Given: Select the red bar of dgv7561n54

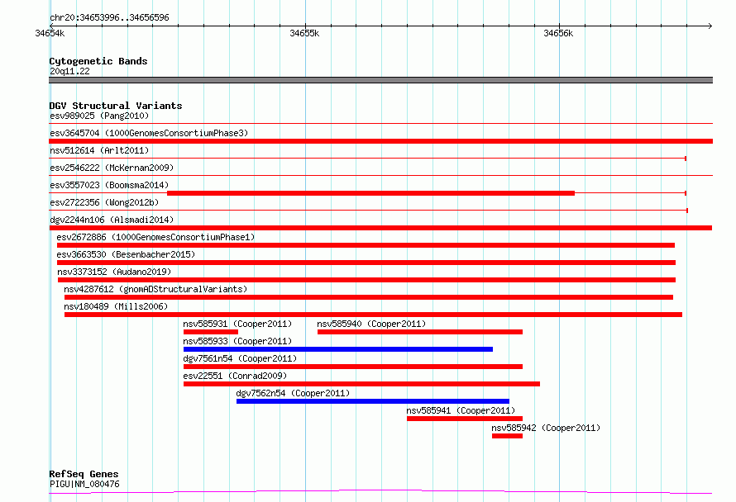Looking at the screenshot, I should (x=353, y=367).
